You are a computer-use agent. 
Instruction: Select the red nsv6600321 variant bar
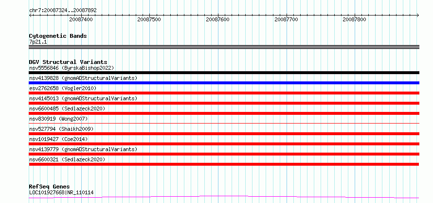click(224, 164)
